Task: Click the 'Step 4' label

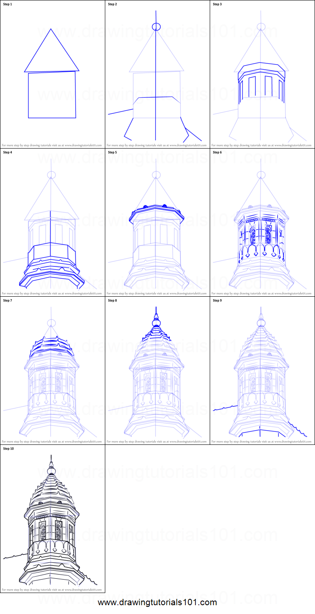Action: (8, 152)
